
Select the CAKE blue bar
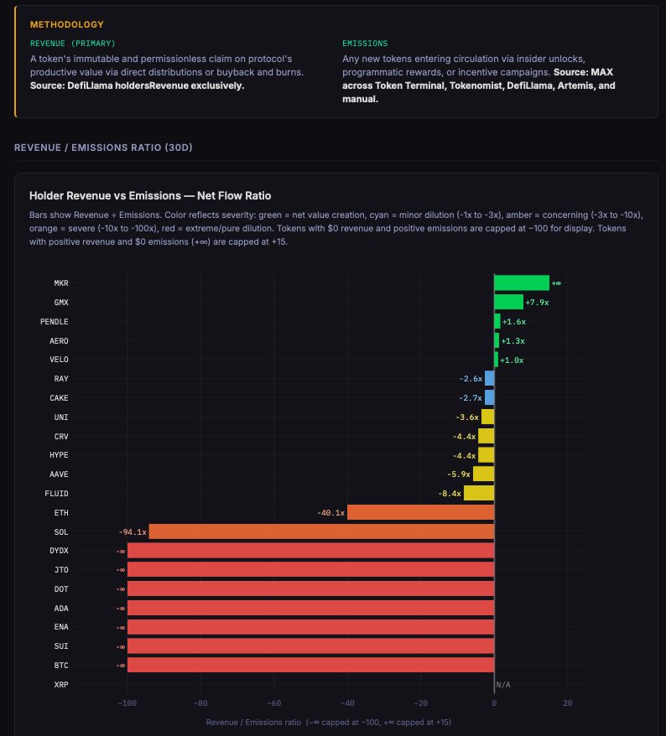(489, 397)
